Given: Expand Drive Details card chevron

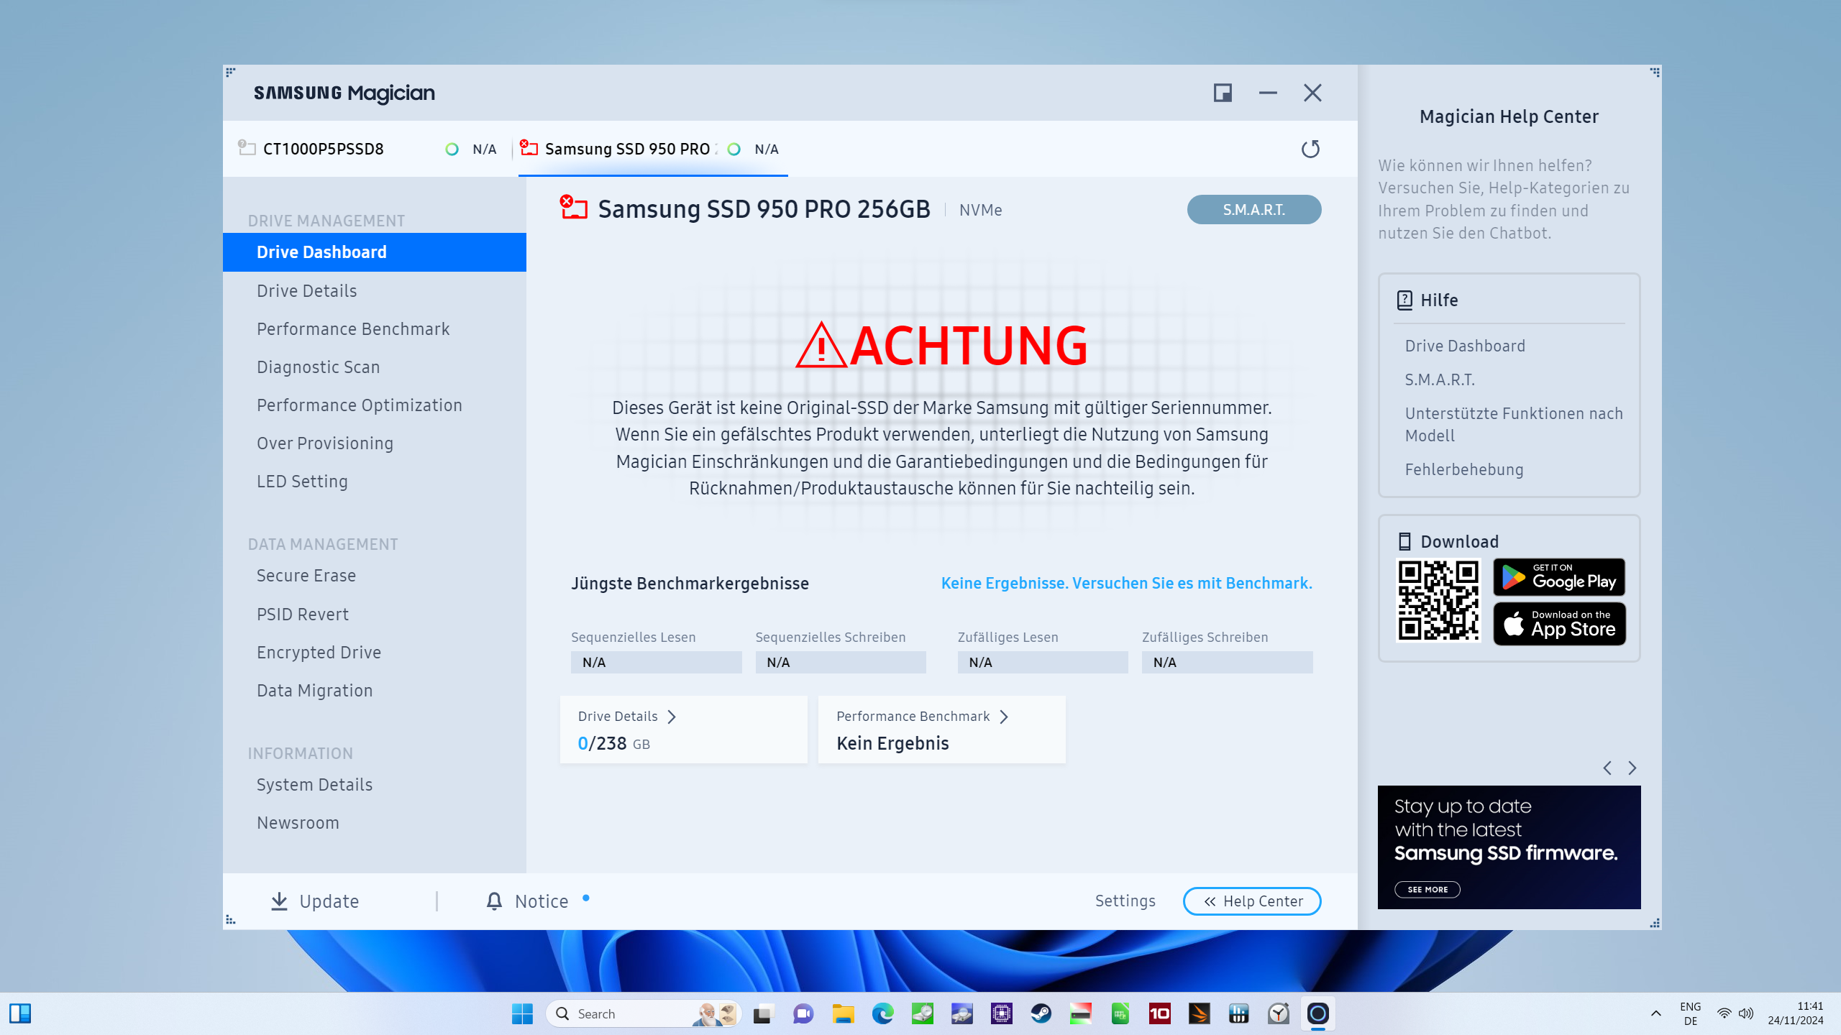Looking at the screenshot, I should (x=672, y=717).
